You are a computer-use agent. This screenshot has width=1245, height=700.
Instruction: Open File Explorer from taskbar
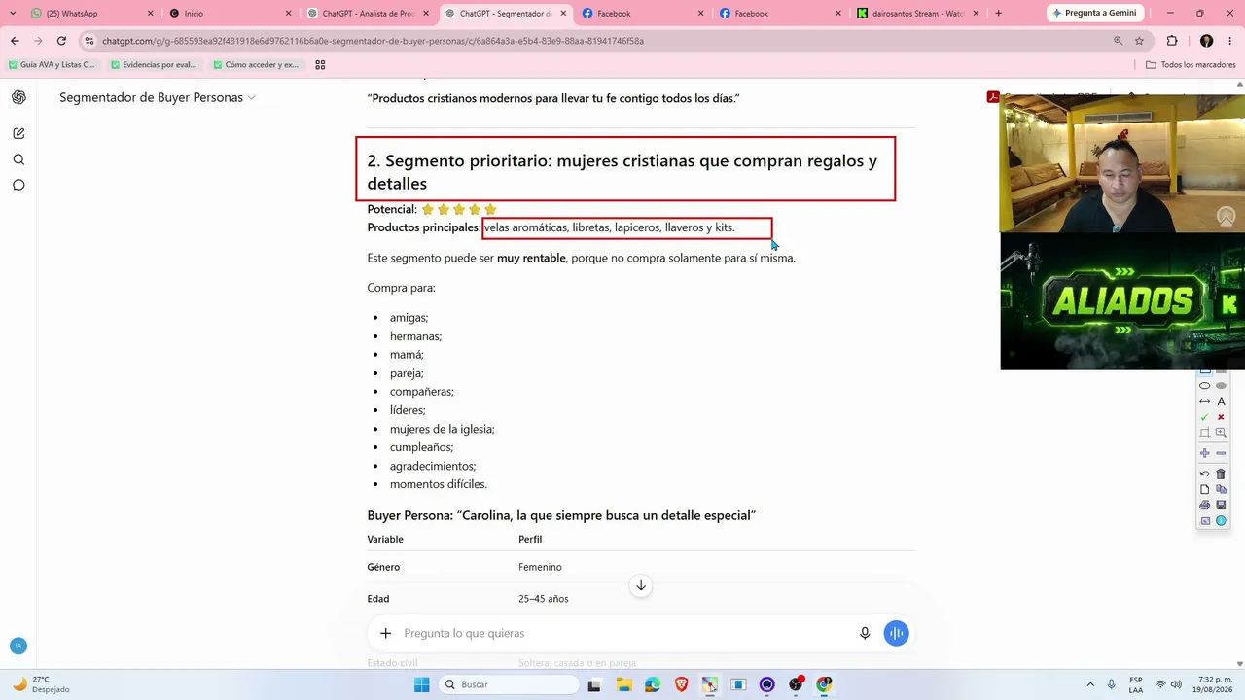click(623, 684)
